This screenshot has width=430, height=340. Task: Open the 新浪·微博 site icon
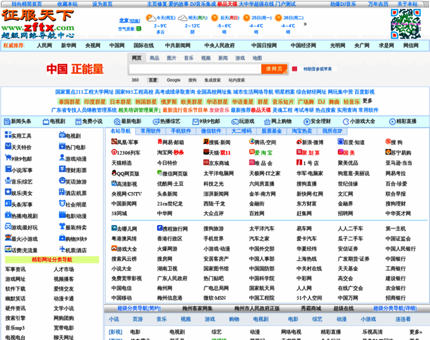point(299,142)
